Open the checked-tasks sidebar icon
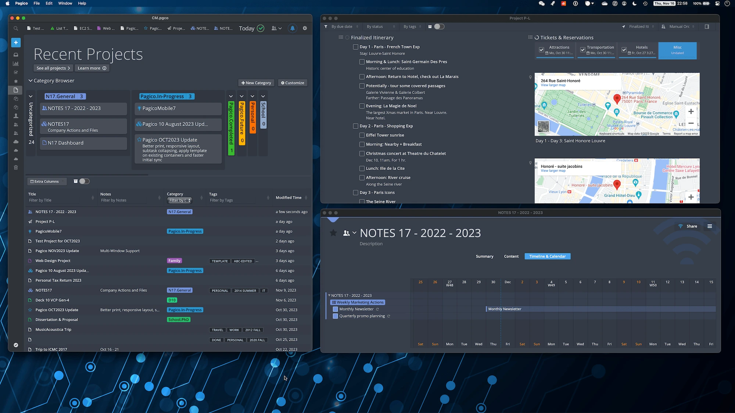The image size is (735, 413). coord(16,72)
